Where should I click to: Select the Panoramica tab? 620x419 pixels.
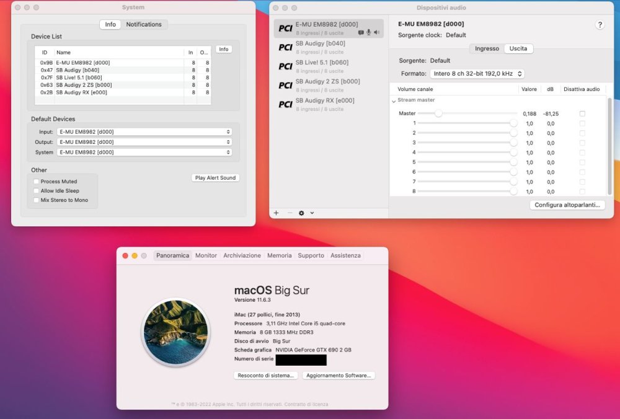click(x=172, y=256)
